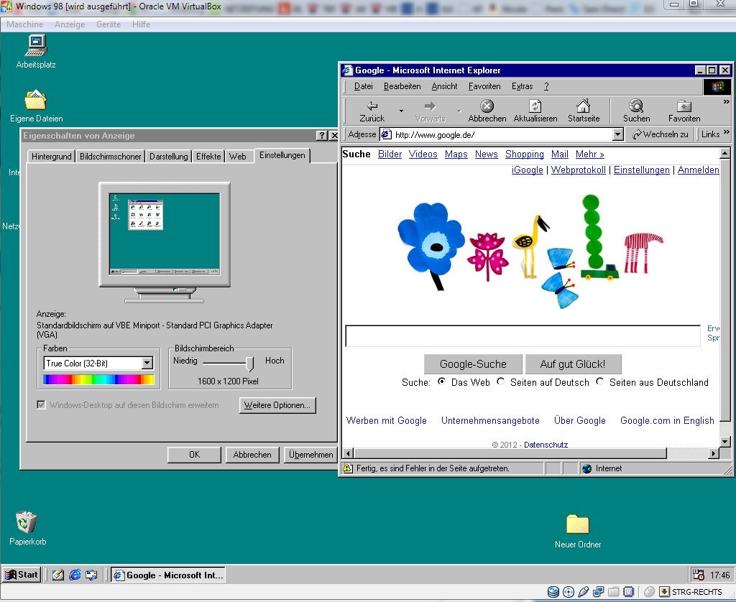
Task: Click the VirtualBox network status icon
Action: tap(599, 592)
